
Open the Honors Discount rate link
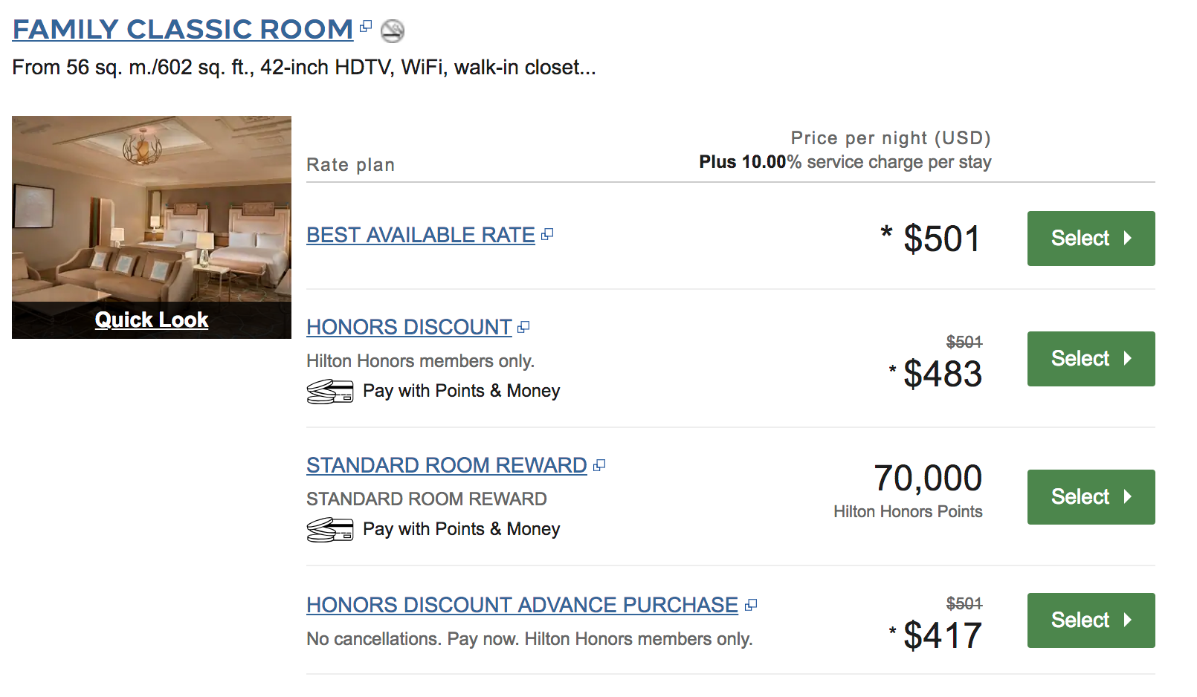tap(408, 327)
